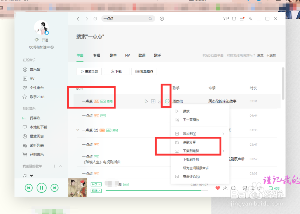Viewport: 300px width, 214px height.
Task: Click the search magnifier icon
Action: coord(150,19)
